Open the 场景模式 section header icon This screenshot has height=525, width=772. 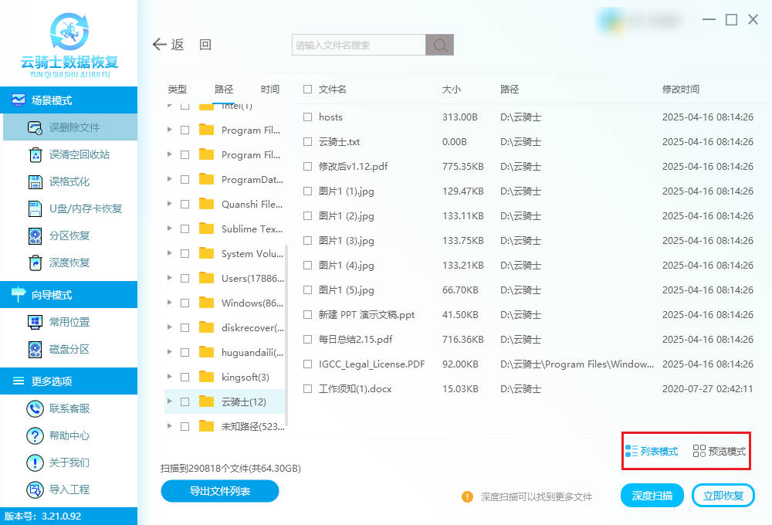click(19, 100)
